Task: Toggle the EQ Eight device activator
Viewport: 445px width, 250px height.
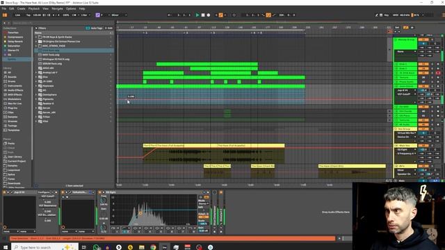Action: (100, 192)
